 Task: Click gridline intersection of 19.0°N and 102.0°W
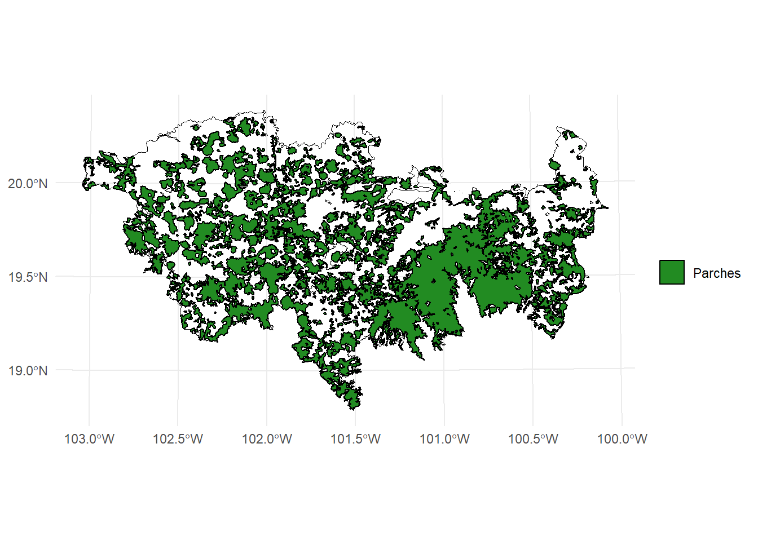267,370
